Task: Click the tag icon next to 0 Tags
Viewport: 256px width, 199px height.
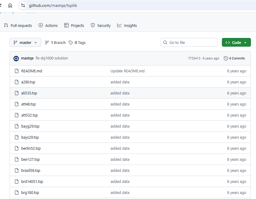Action: click(x=71, y=43)
